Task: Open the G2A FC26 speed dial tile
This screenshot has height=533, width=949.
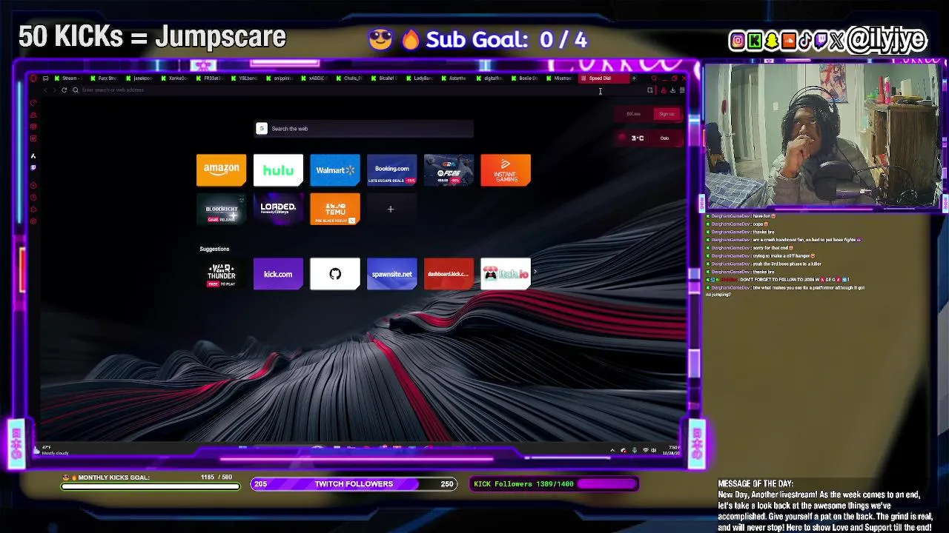Action: click(x=449, y=170)
